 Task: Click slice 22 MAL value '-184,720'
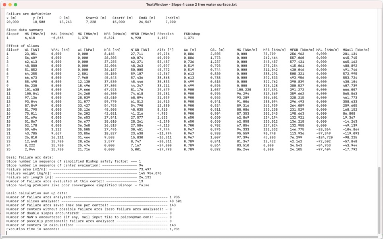[x=325, y=137]
